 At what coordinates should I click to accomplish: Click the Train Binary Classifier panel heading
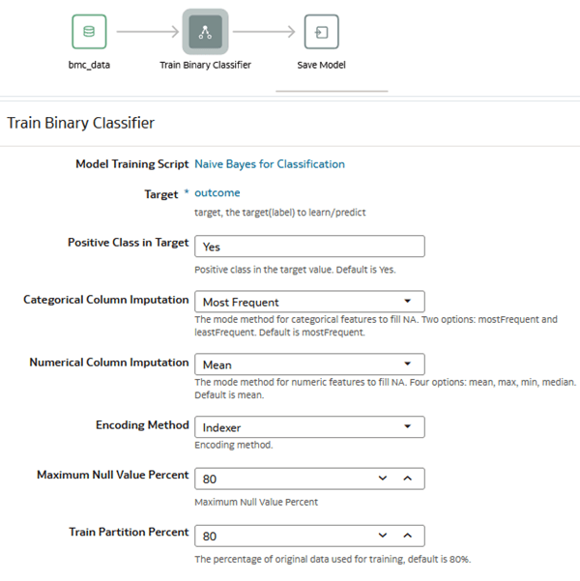[x=81, y=123]
